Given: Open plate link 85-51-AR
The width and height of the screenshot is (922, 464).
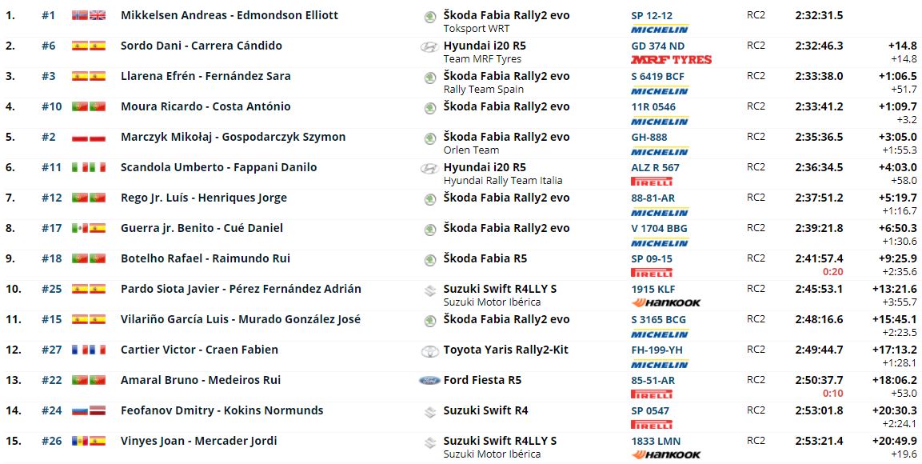Looking at the screenshot, I should click(x=653, y=381).
